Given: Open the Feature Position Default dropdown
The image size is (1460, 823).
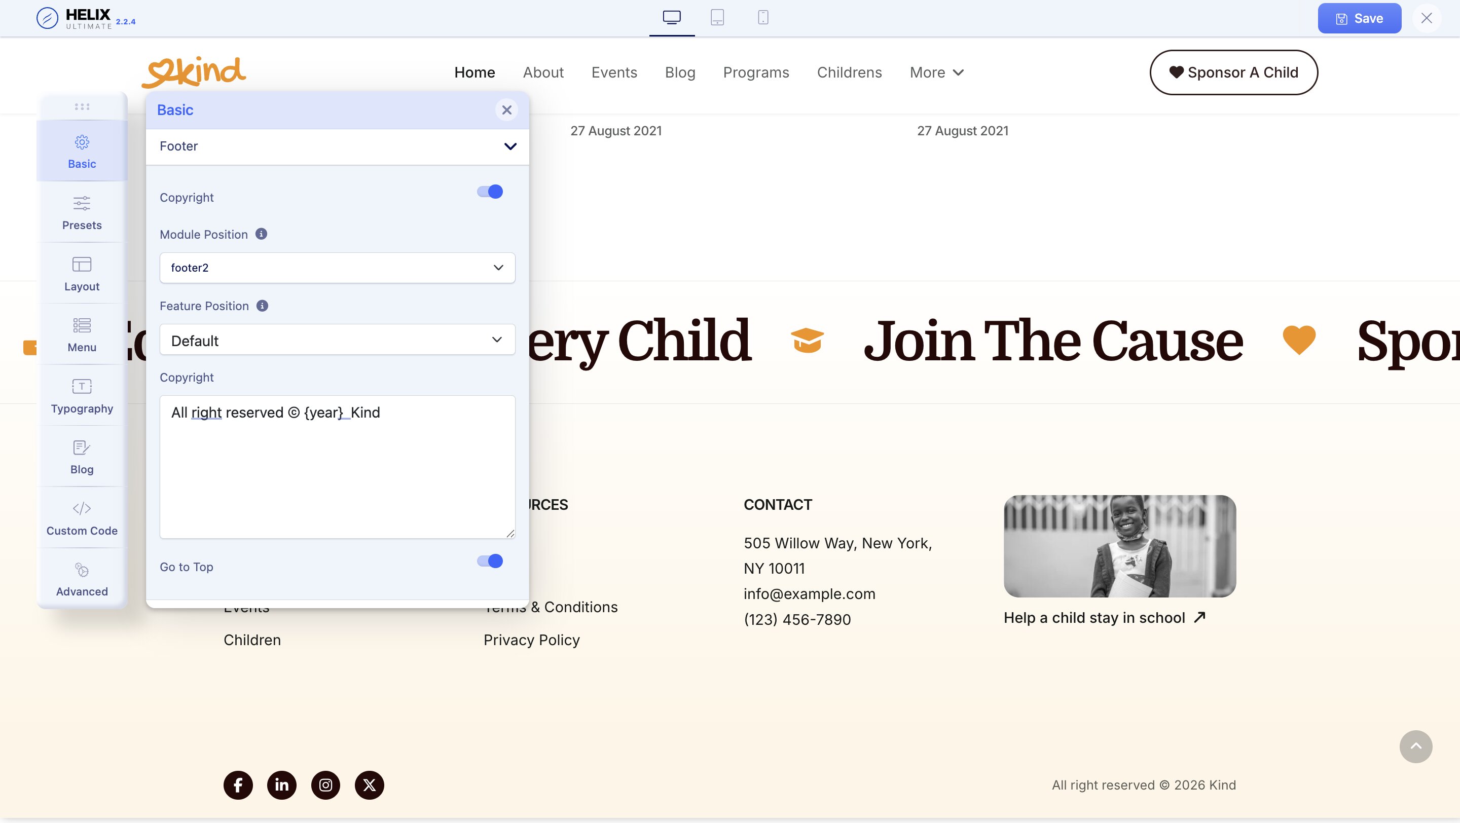Looking at the screenshot, I should (x=337, y=340).
